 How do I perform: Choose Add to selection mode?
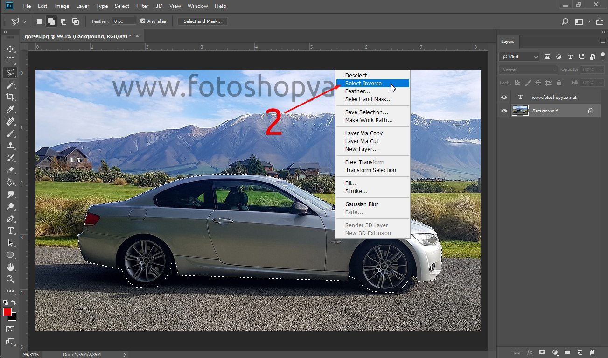(x=51, y=21)
